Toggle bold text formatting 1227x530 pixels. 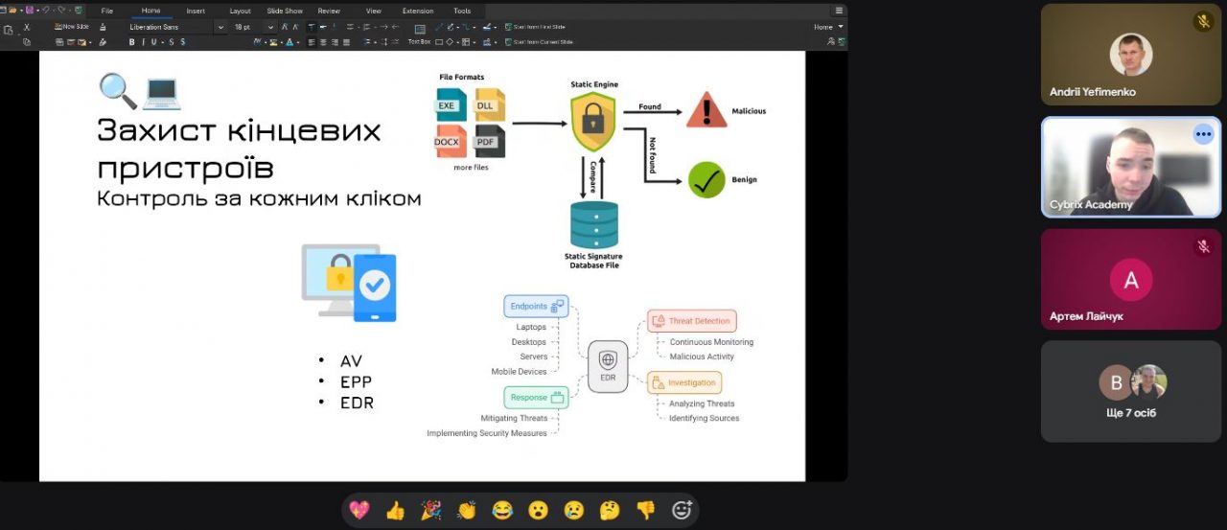tap(131, 42)
